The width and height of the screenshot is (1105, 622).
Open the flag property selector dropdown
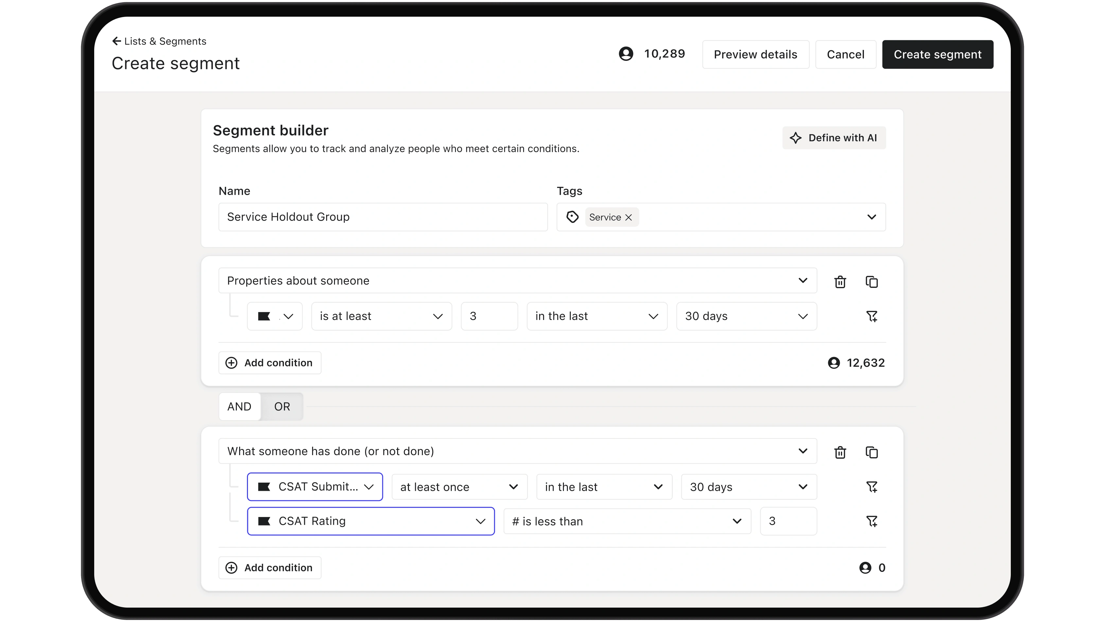tap(274, 316)
